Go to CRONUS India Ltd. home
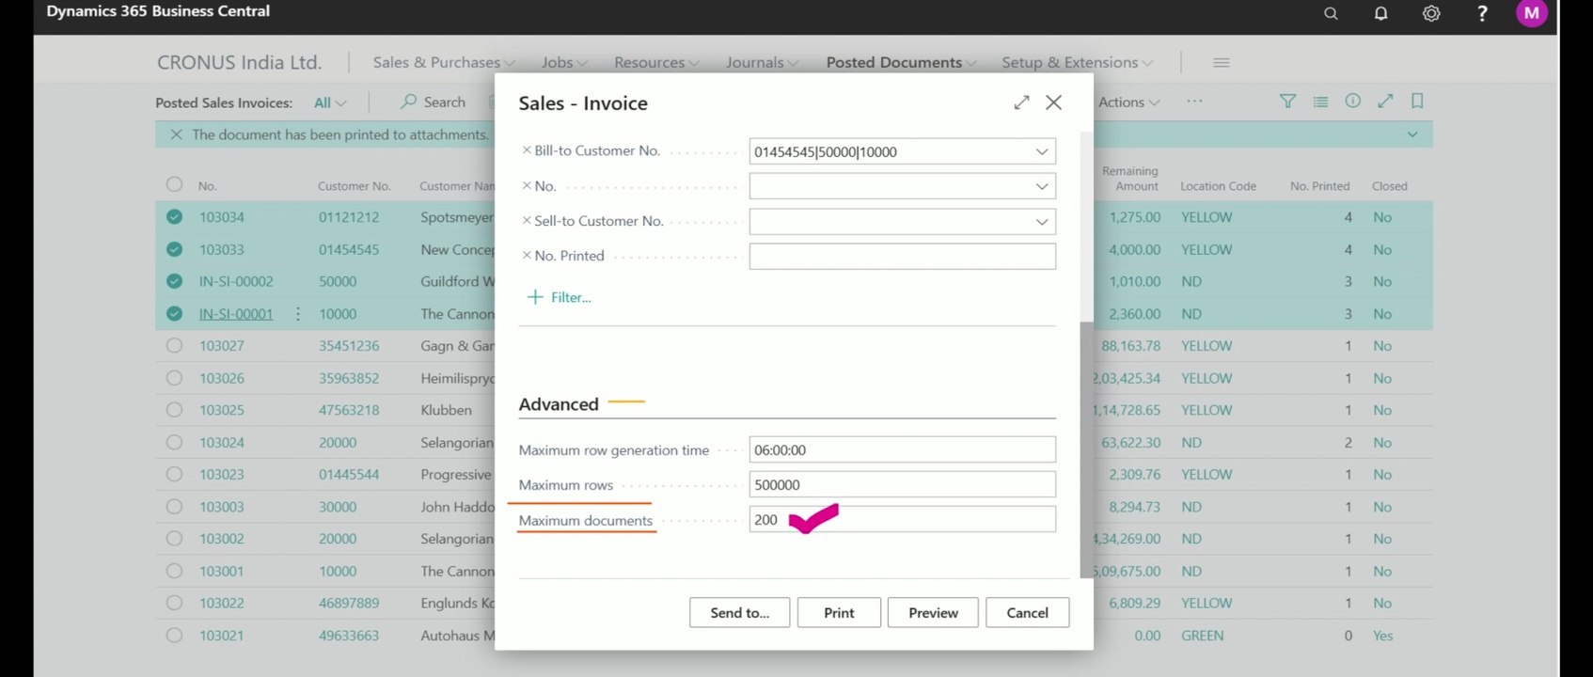The image size is (1593, 677). (x=239, y=62)
